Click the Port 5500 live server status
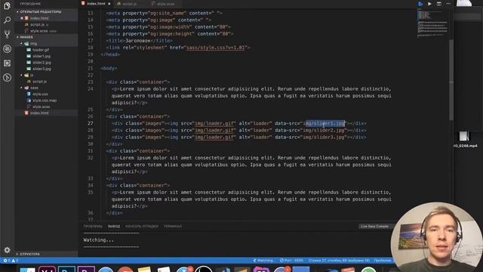Viewport: 483px width, 272px height. 291,261
